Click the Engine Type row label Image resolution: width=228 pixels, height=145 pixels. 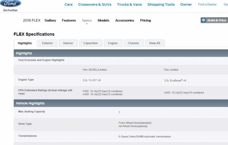click(26, 80)
